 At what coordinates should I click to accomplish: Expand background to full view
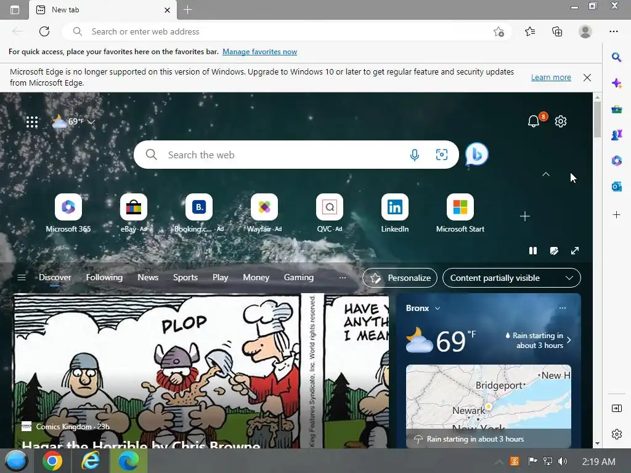click(575, 251)
